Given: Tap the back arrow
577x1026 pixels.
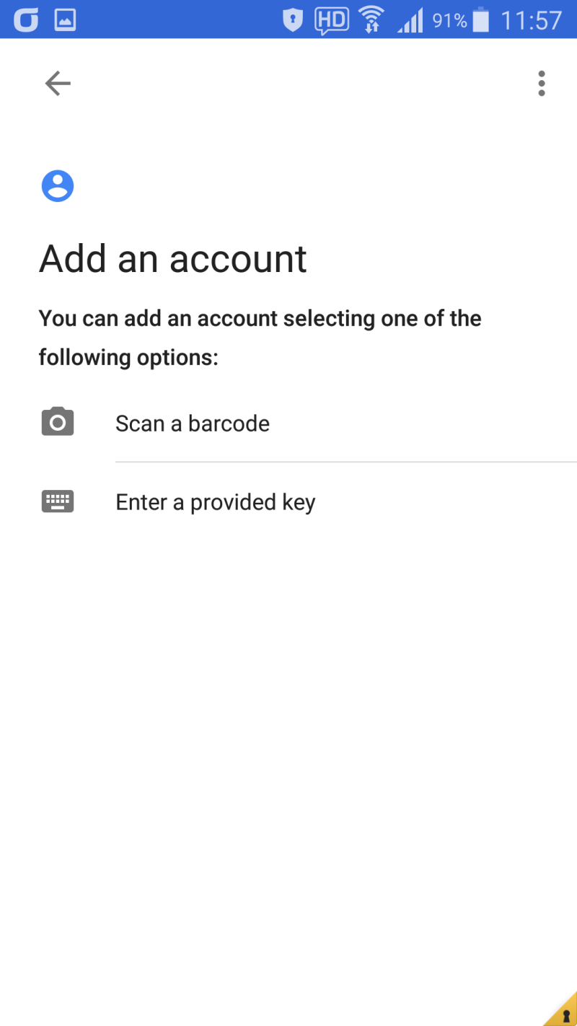Looking at the screenshot, I should pyautogui.click(x=58, y=84).
